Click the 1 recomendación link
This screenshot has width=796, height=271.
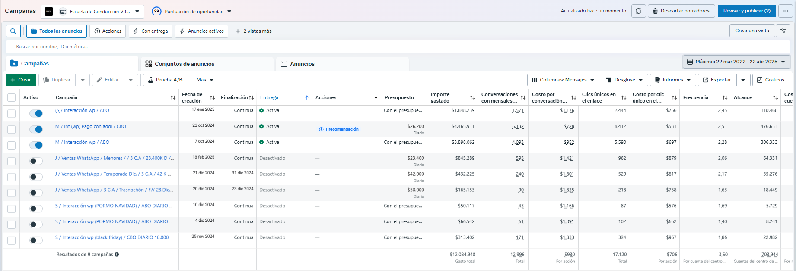[x=339, y=129]
